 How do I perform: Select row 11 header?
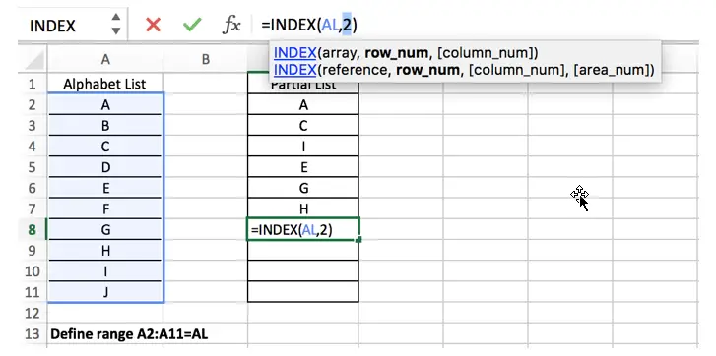tap(32, 292)
